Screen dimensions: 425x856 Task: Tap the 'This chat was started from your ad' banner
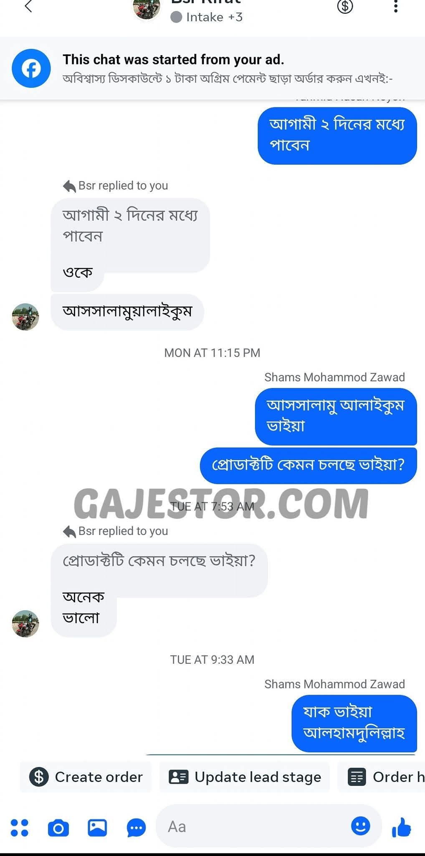[x=212, y=68]
